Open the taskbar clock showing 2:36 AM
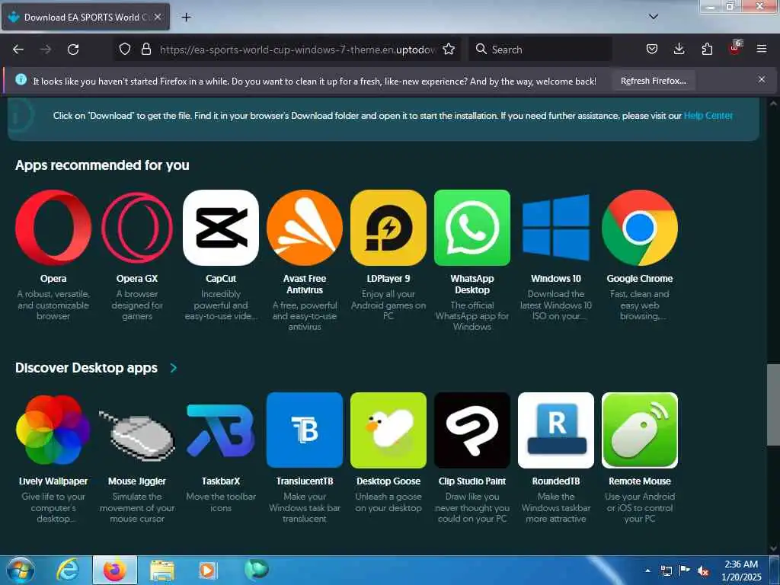This screenshot has width=780, height=585. 741,571
